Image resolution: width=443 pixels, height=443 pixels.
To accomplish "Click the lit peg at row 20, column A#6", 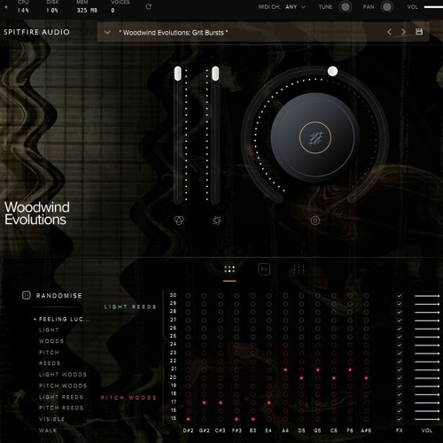I will (x=366, y=378).
